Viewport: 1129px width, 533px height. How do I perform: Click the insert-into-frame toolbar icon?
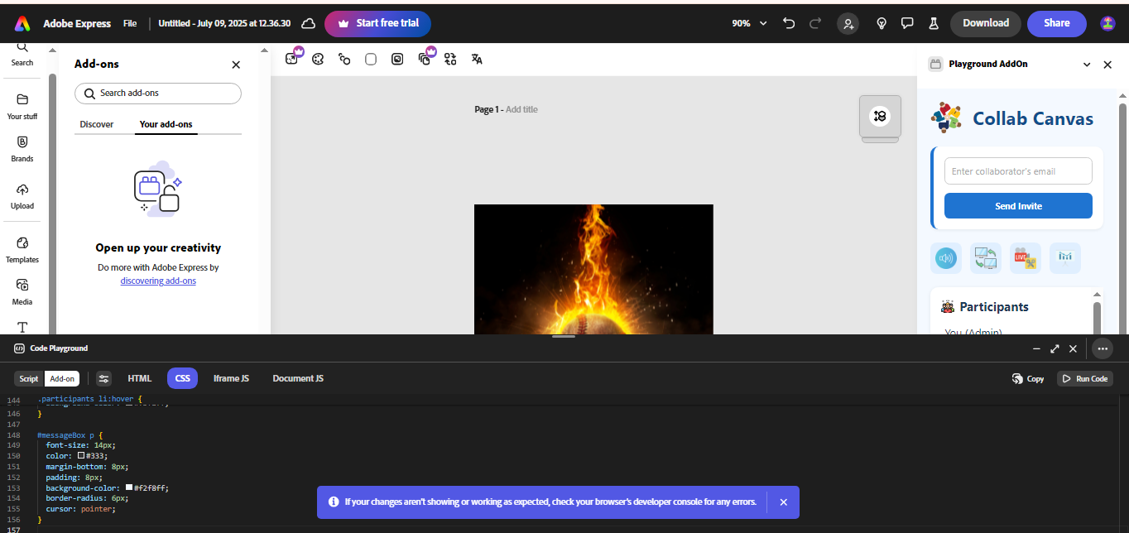397,59
